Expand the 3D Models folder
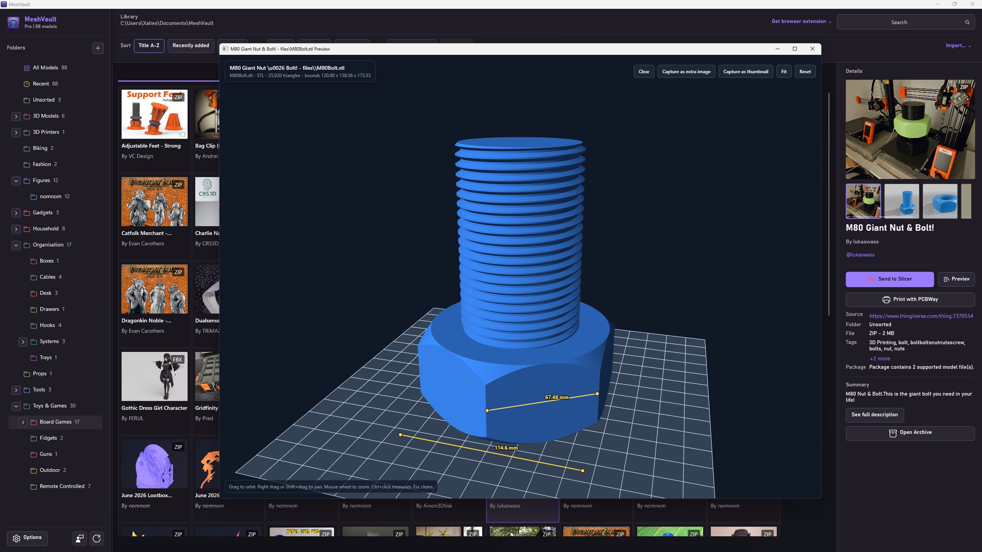 point(16,116)
